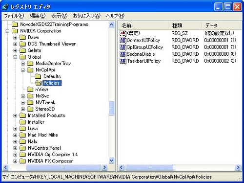Click the SedonaDiable DWORD value icon
Viewport: 244px width, 183px height.
123,54
